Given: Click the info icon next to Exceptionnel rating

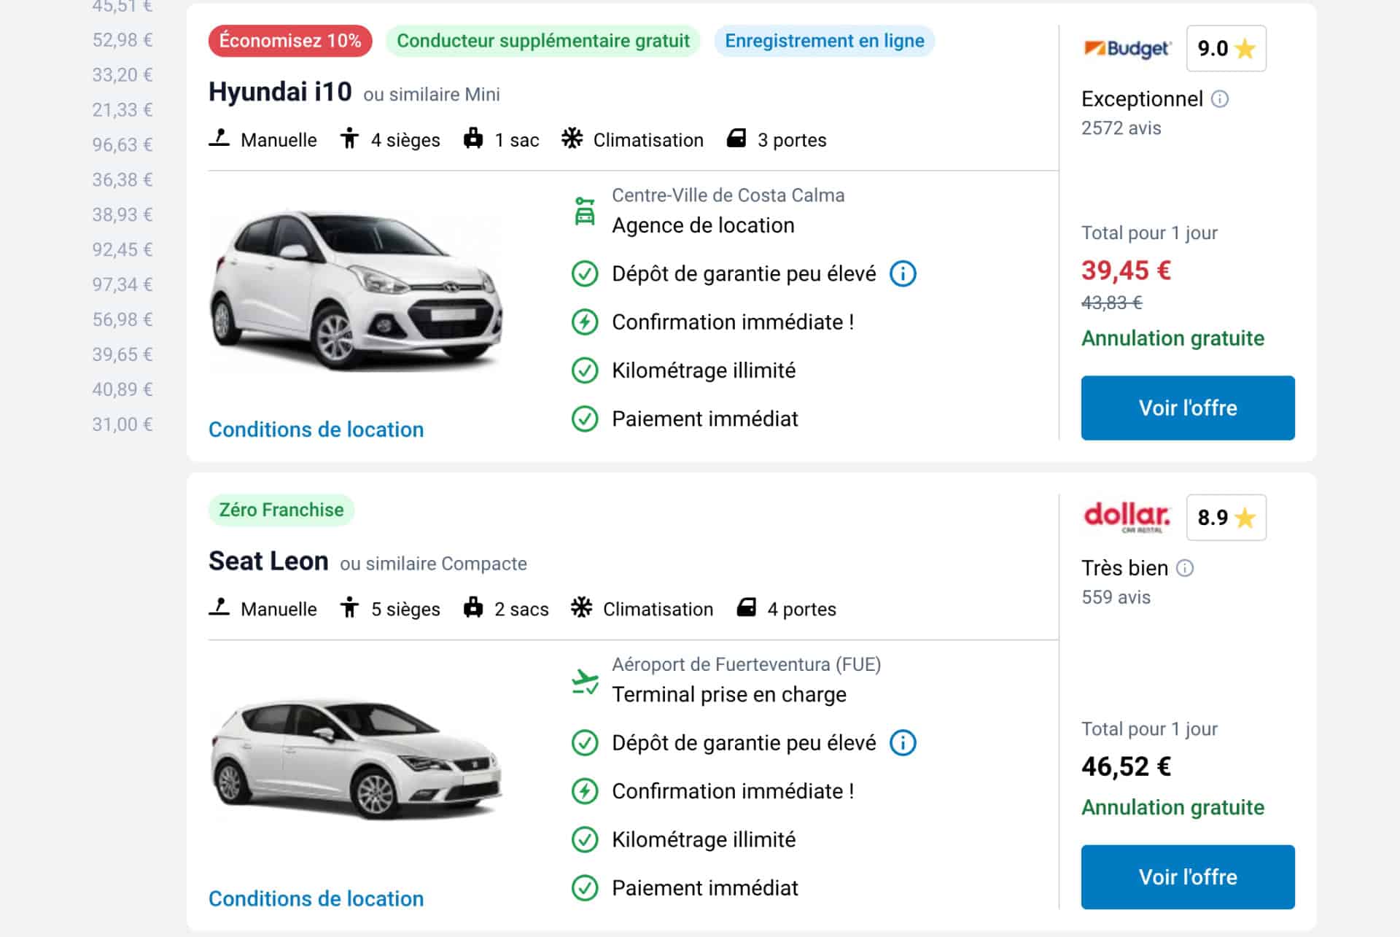Looking at the screenshot, I should tap(1220, 99).
